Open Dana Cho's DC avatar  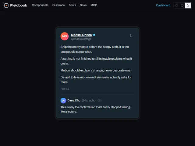point(63,101)
